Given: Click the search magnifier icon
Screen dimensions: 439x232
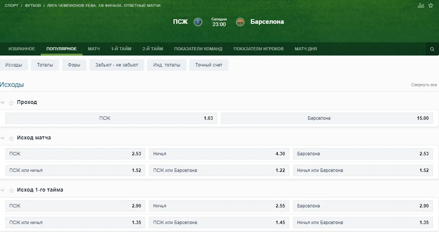Looking at the screenshot, I should click(x=432, y=49).
